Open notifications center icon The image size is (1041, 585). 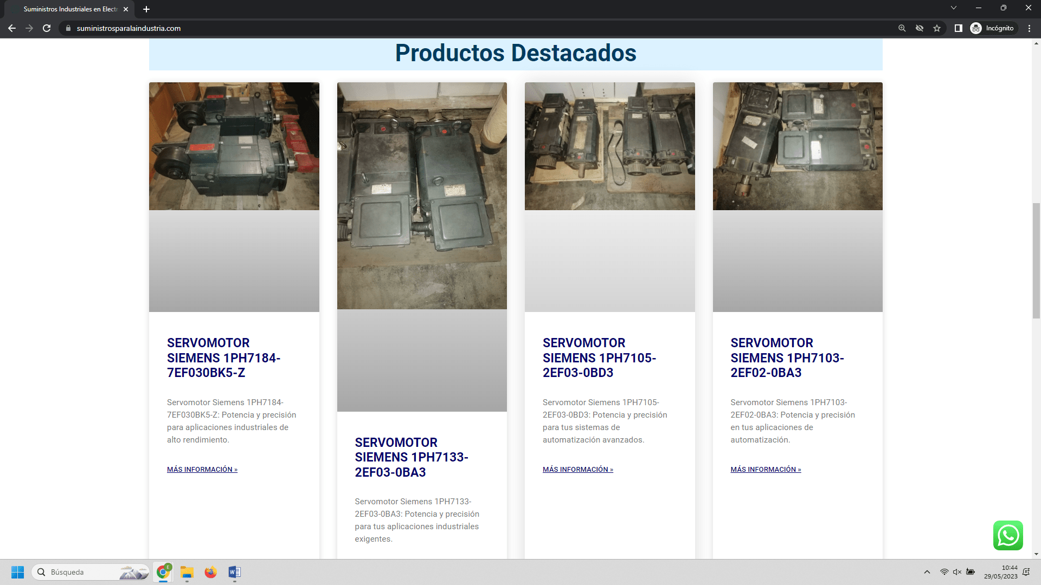1026,572
